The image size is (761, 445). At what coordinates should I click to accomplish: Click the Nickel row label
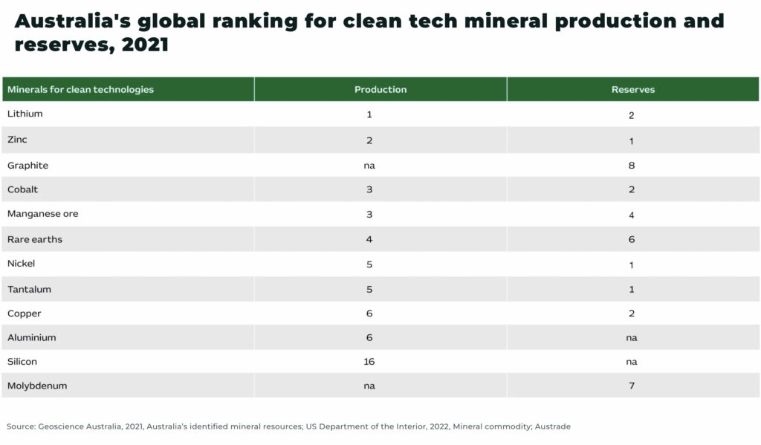(x=21, y=264)
